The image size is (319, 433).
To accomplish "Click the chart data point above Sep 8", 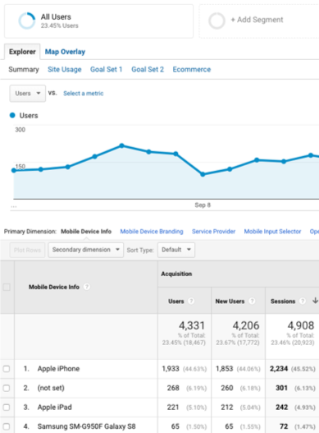I will (203, 174).
